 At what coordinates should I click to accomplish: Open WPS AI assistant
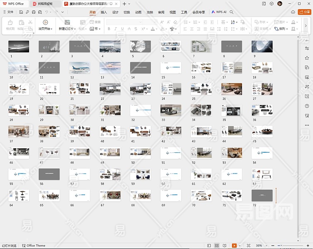(x=219, y=12)
